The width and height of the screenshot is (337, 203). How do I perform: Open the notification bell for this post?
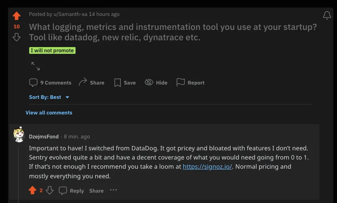[327, 15]
